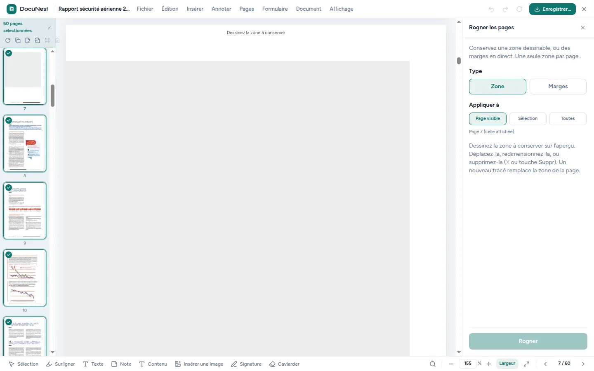Viewport: 594px width, 371px height.
Task: Duplicate selected pages using the copy icon
Action: point(18,40)
